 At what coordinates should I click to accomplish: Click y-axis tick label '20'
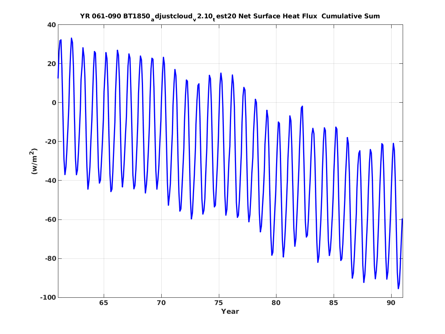[x=51, y=64]
